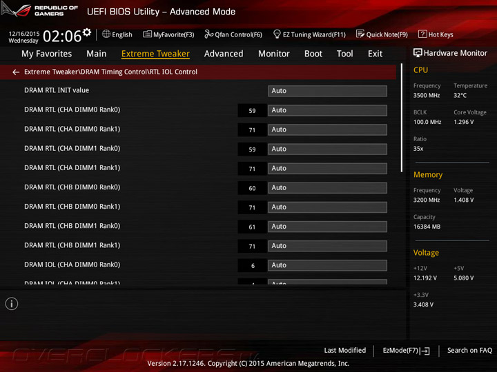Open MyFavorite(F3) icon
Image resolution: width=497 pixels, height=372 pixels.
[147, 34]
